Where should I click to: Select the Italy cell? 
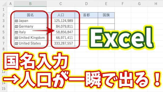pyautogui.click(x=30, y=32)
